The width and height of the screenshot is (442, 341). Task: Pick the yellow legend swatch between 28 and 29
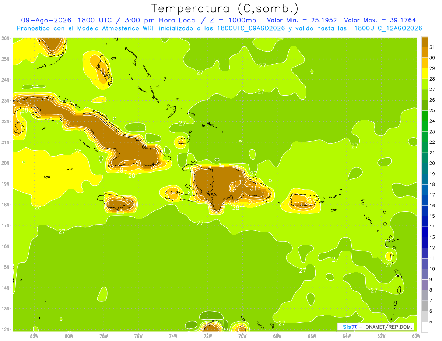click(425, 74)
